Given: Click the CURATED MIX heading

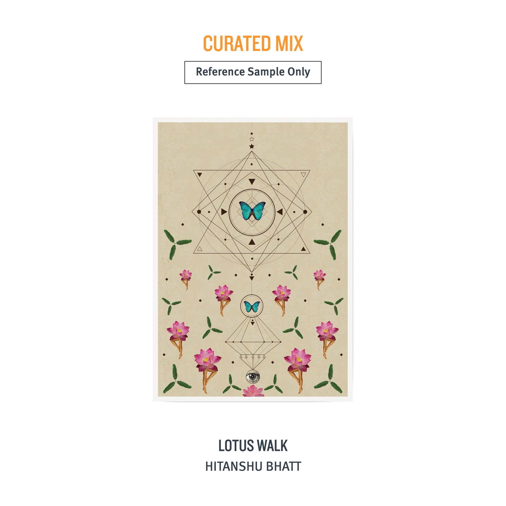Looking at the screenshot, I should click(x=253, y=44).
